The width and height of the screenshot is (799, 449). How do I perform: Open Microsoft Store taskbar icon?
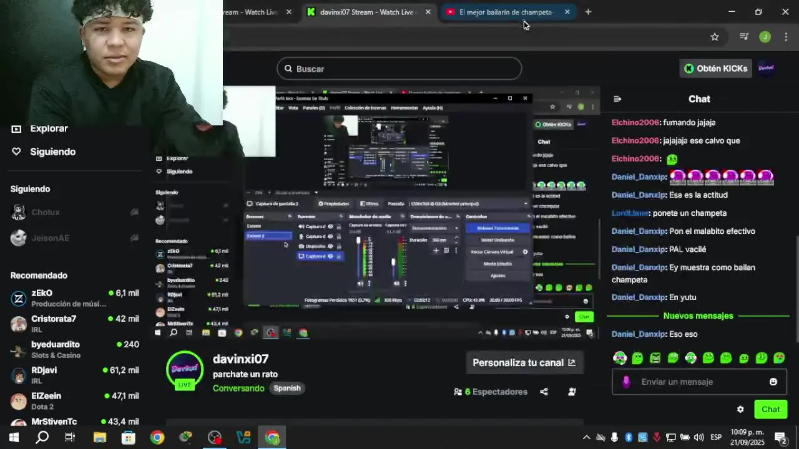click(x=128, y=437)
